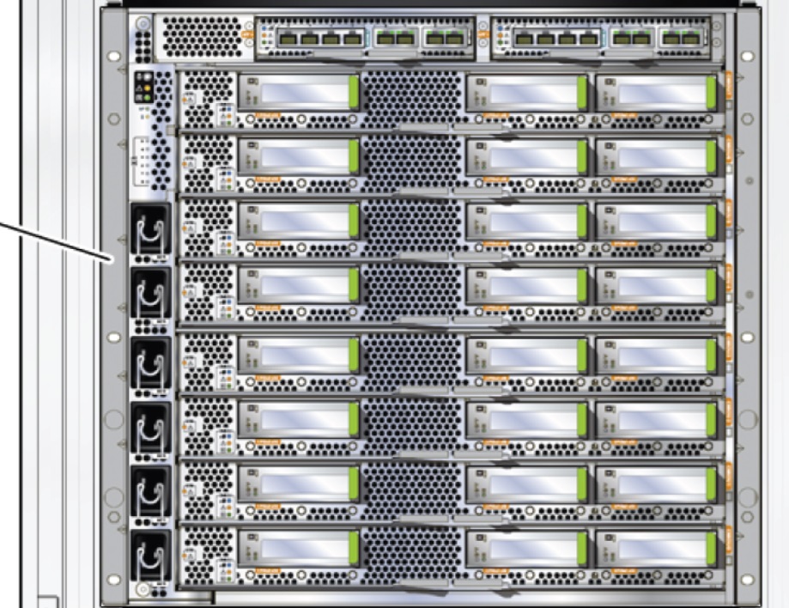Click the left drive of the top server module
This screenshot has height=608, width=789.
point(299,93)
